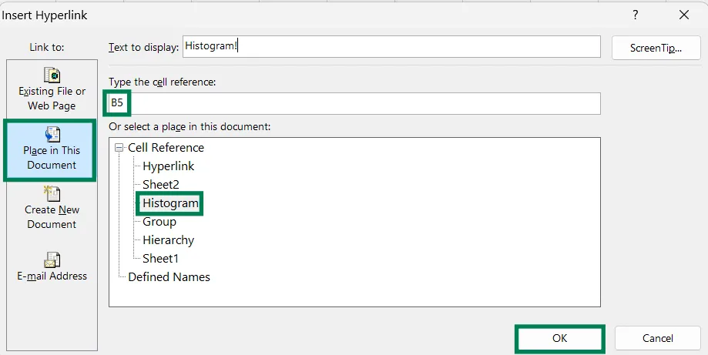Focus the cell reference input box
Screen dimensions: 708x355
(354, 103)
